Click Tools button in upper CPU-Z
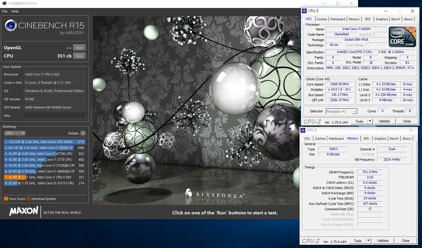 click(x=359, y=121)
